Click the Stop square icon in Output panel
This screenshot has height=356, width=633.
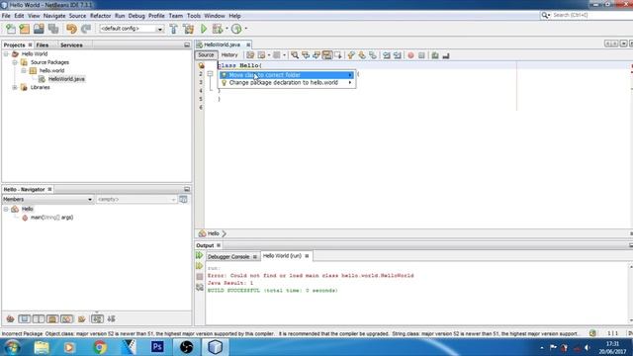(x=200, y=277)
